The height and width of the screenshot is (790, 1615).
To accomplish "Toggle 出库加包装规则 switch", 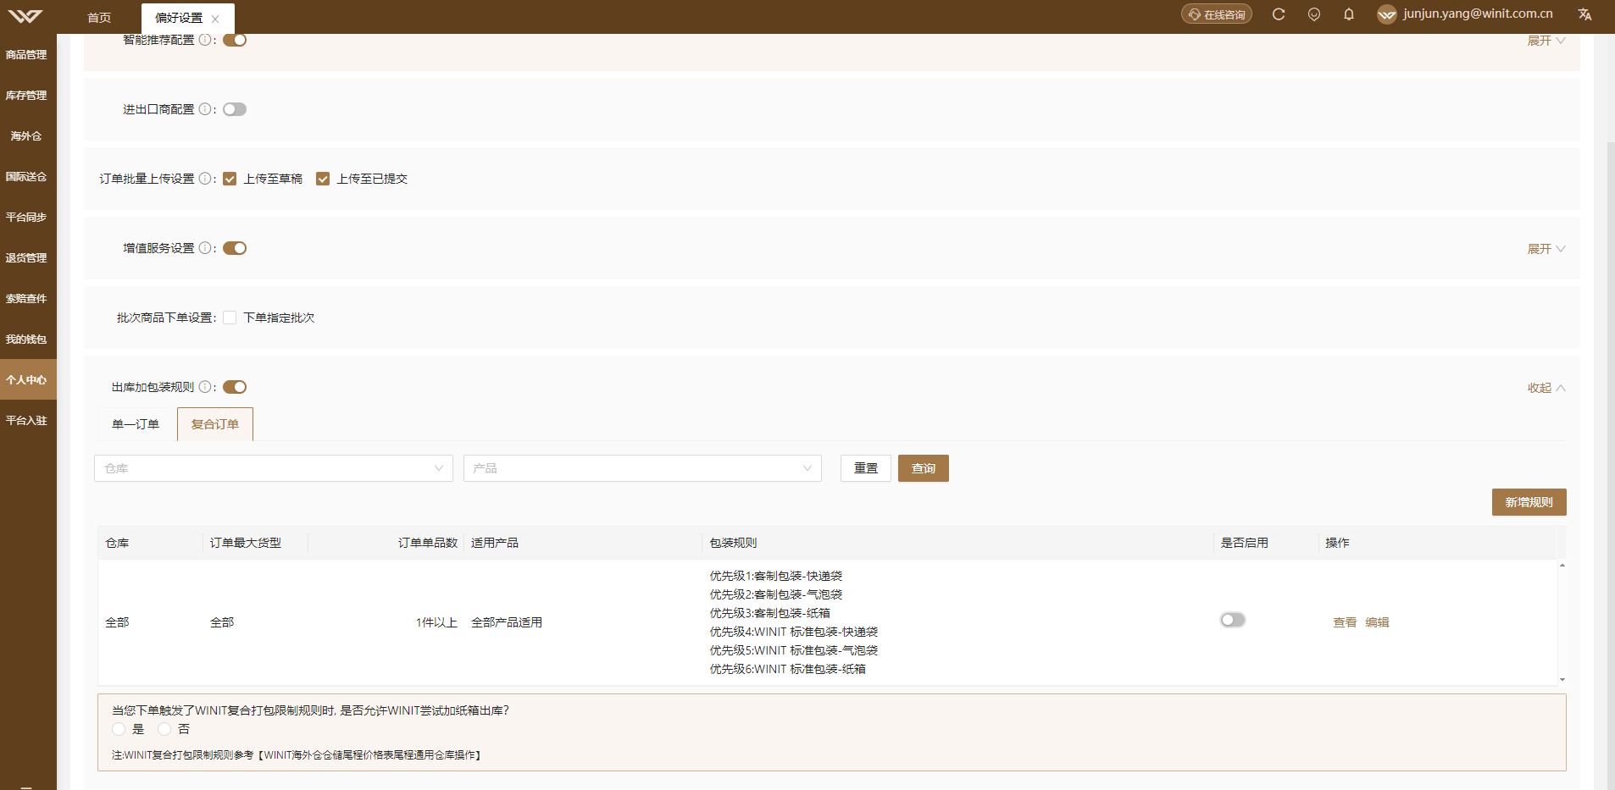I will (235, 387).
